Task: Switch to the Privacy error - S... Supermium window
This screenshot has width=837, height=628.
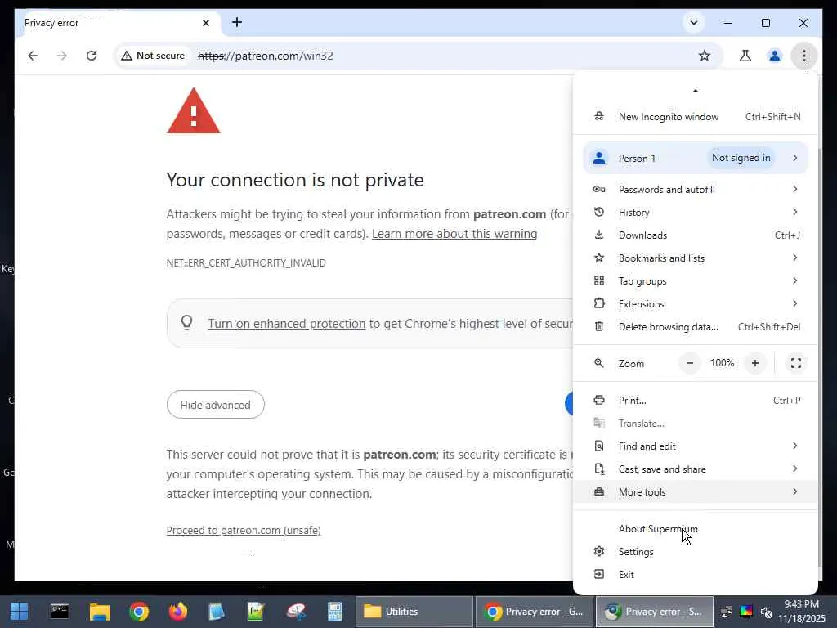Action: (655, 612)
